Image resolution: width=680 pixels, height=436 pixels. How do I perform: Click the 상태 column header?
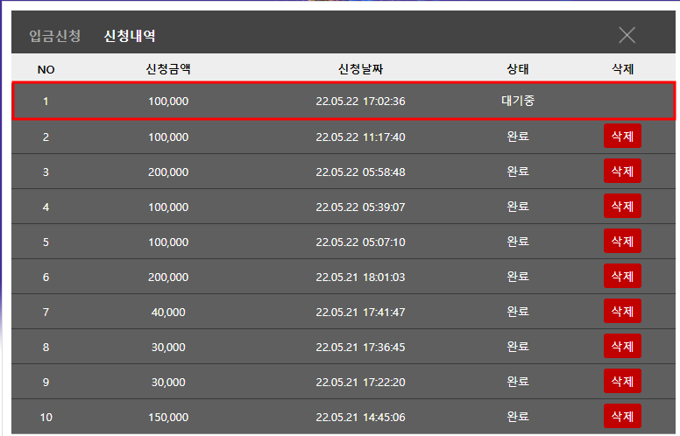click(518, 69)
